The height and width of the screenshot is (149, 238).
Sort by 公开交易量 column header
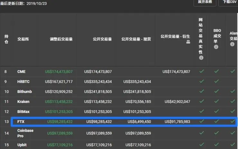102,39
